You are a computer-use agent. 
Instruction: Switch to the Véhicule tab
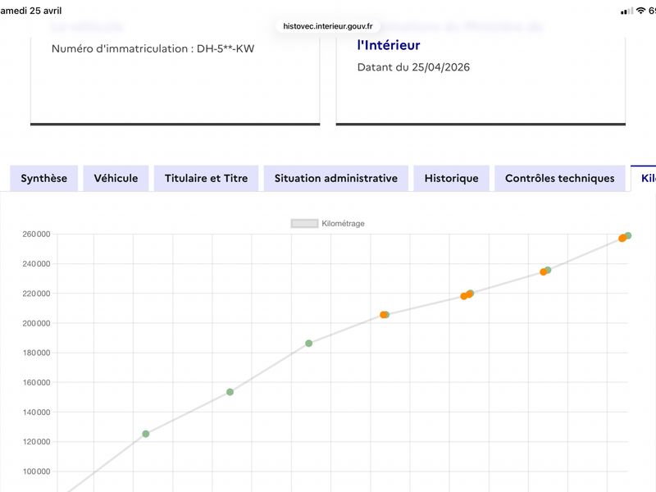[116, 178]
